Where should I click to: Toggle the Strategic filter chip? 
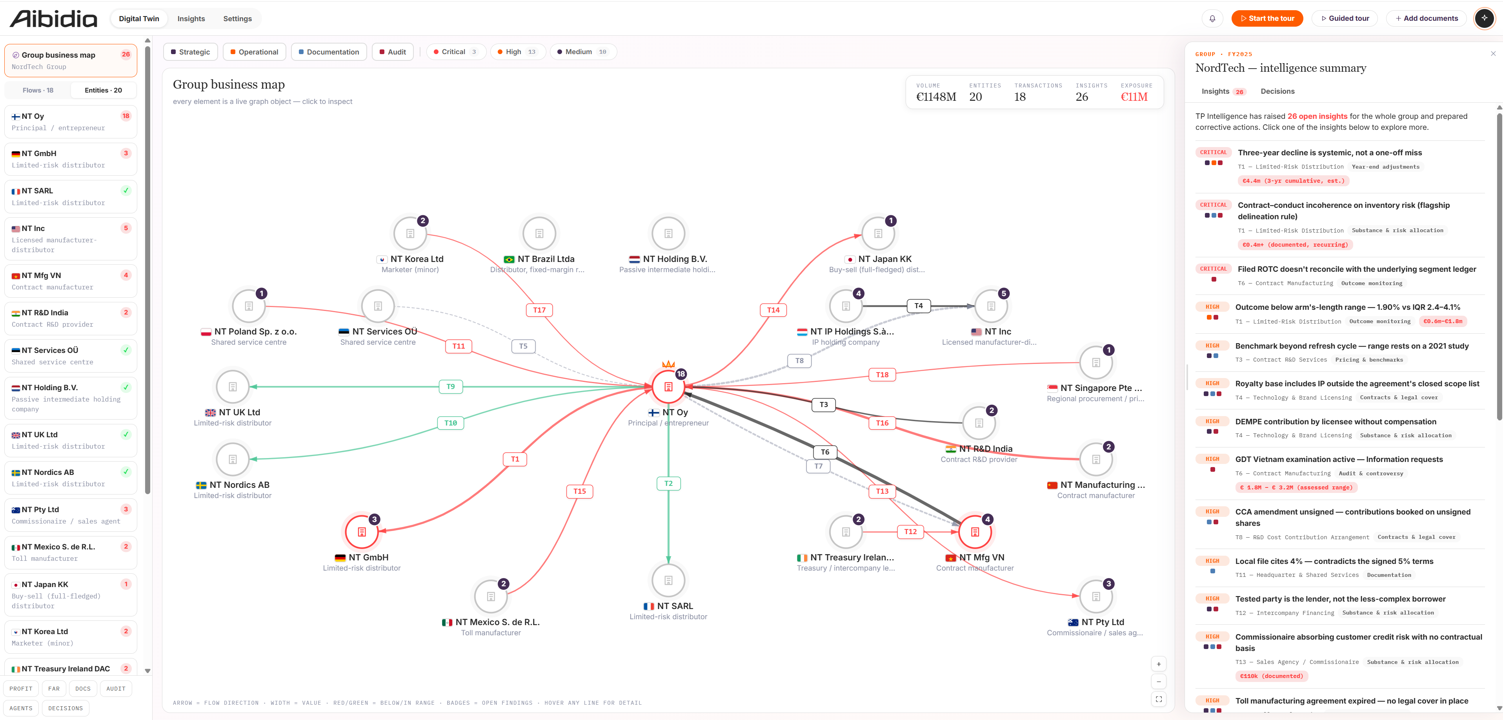[190, 52]
